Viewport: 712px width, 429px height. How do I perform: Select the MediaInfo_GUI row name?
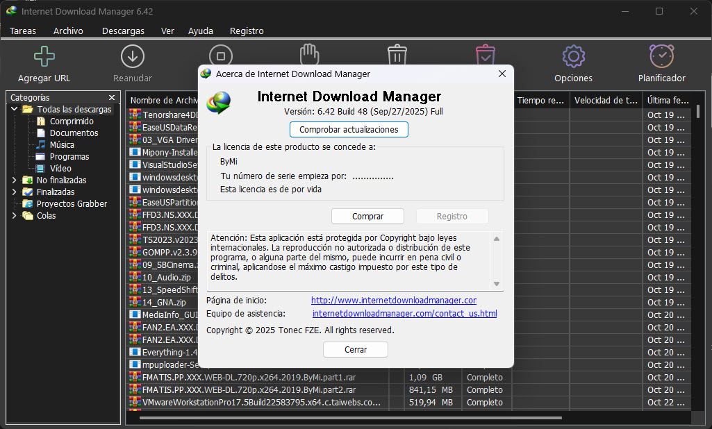[169, 314]
